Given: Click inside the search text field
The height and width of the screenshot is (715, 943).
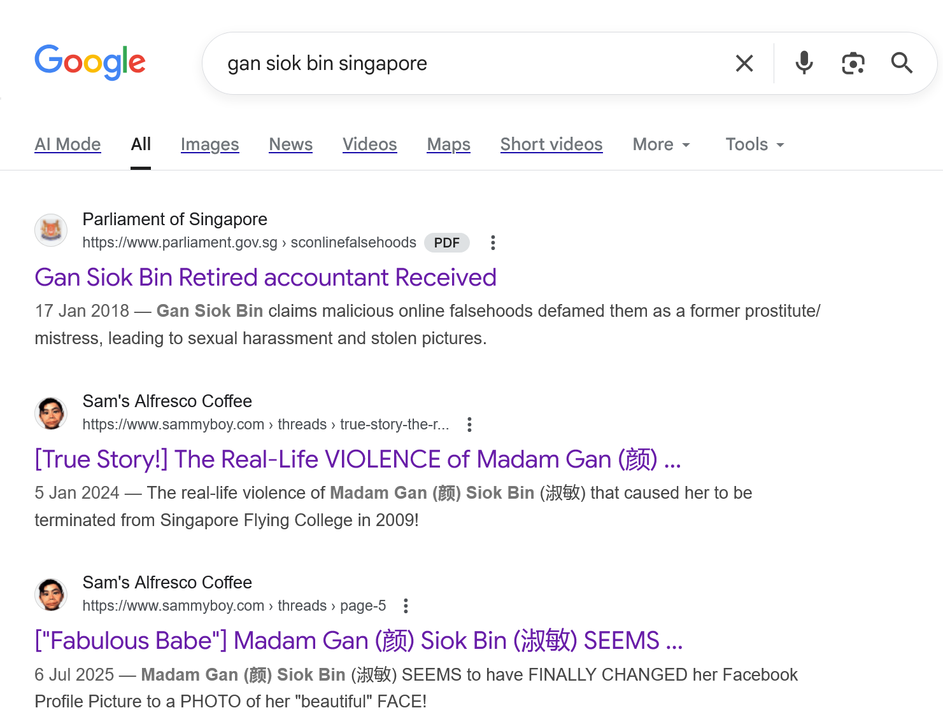Looking at the screenshot, I should [x=471, y=64].
